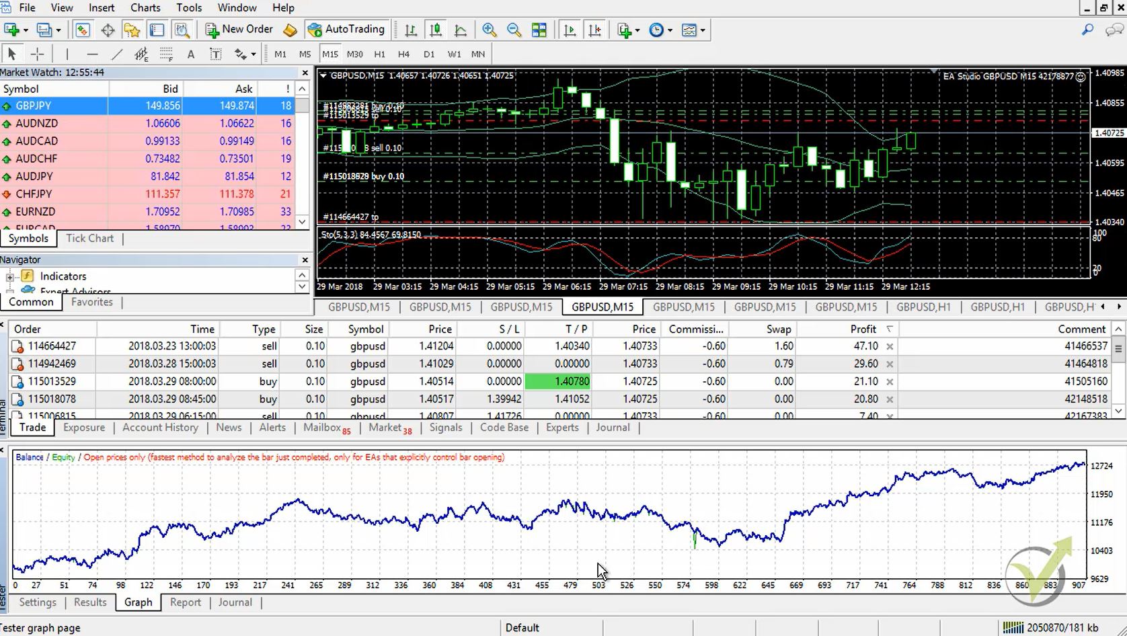The height and width of the screenshot is (636, 1127).
Task: Expand the Indicators node in Navigator
Action: tap(9, 276)
